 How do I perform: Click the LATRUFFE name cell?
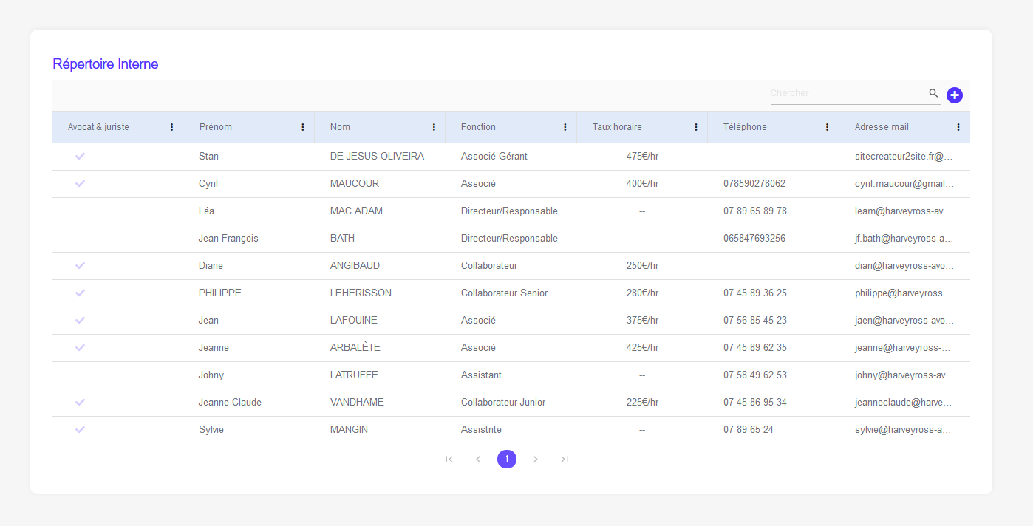pos(354,375)
